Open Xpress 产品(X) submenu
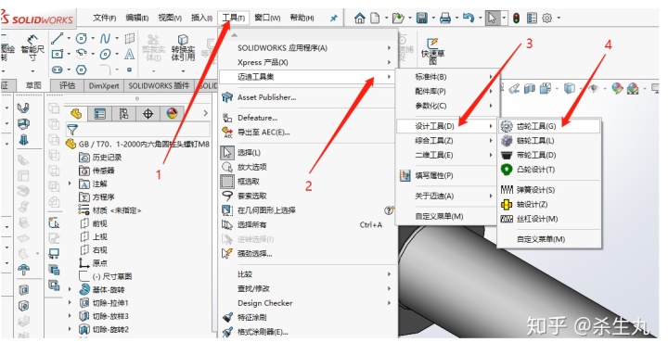The width and height of the screenshot is (668, 355). [x=307, y=62]
